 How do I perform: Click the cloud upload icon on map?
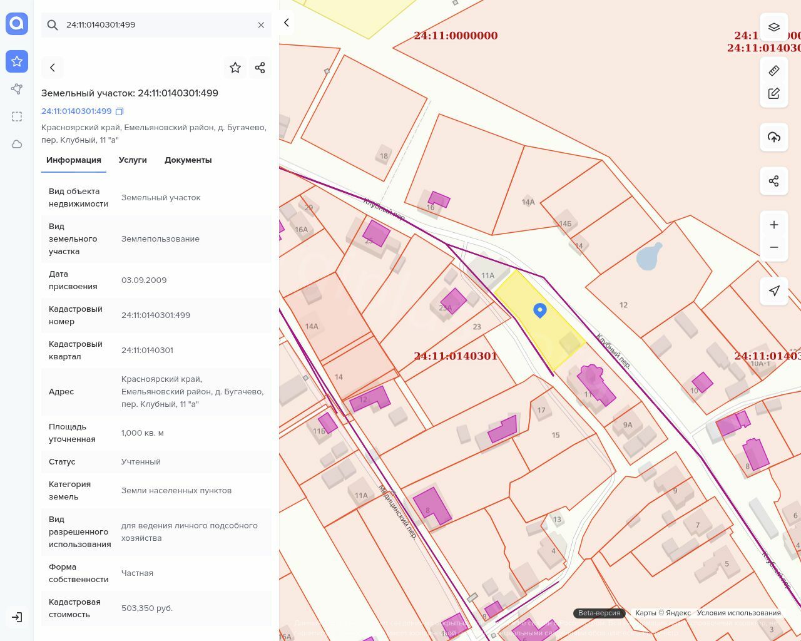(x=774, y=137)
